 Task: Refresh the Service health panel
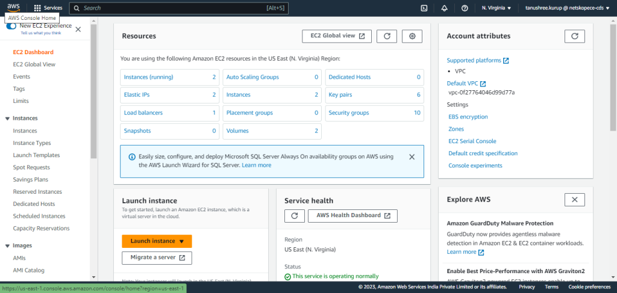(294, 215)
